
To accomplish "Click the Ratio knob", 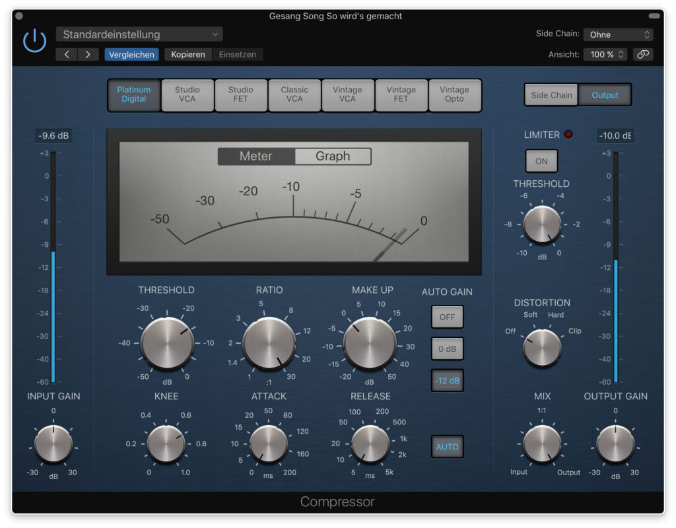I will click(x=269, y=343).
